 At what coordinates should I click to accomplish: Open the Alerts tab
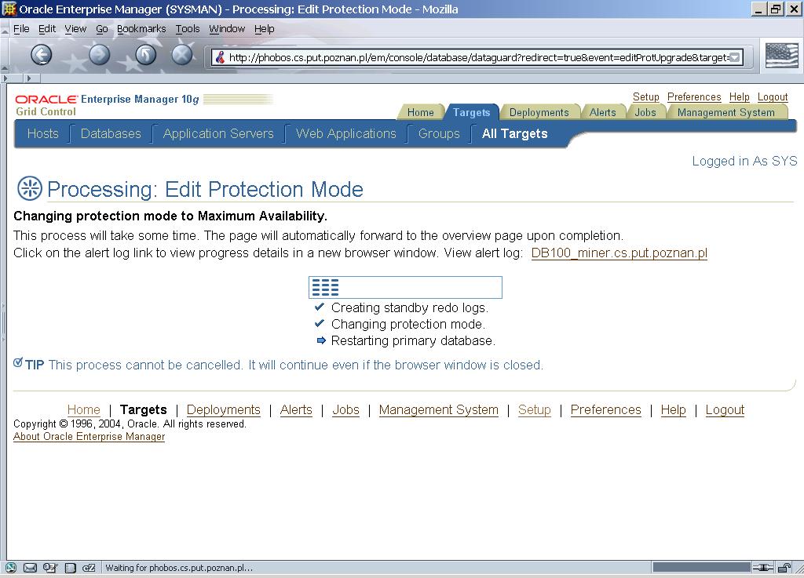(x=602, y=112)
